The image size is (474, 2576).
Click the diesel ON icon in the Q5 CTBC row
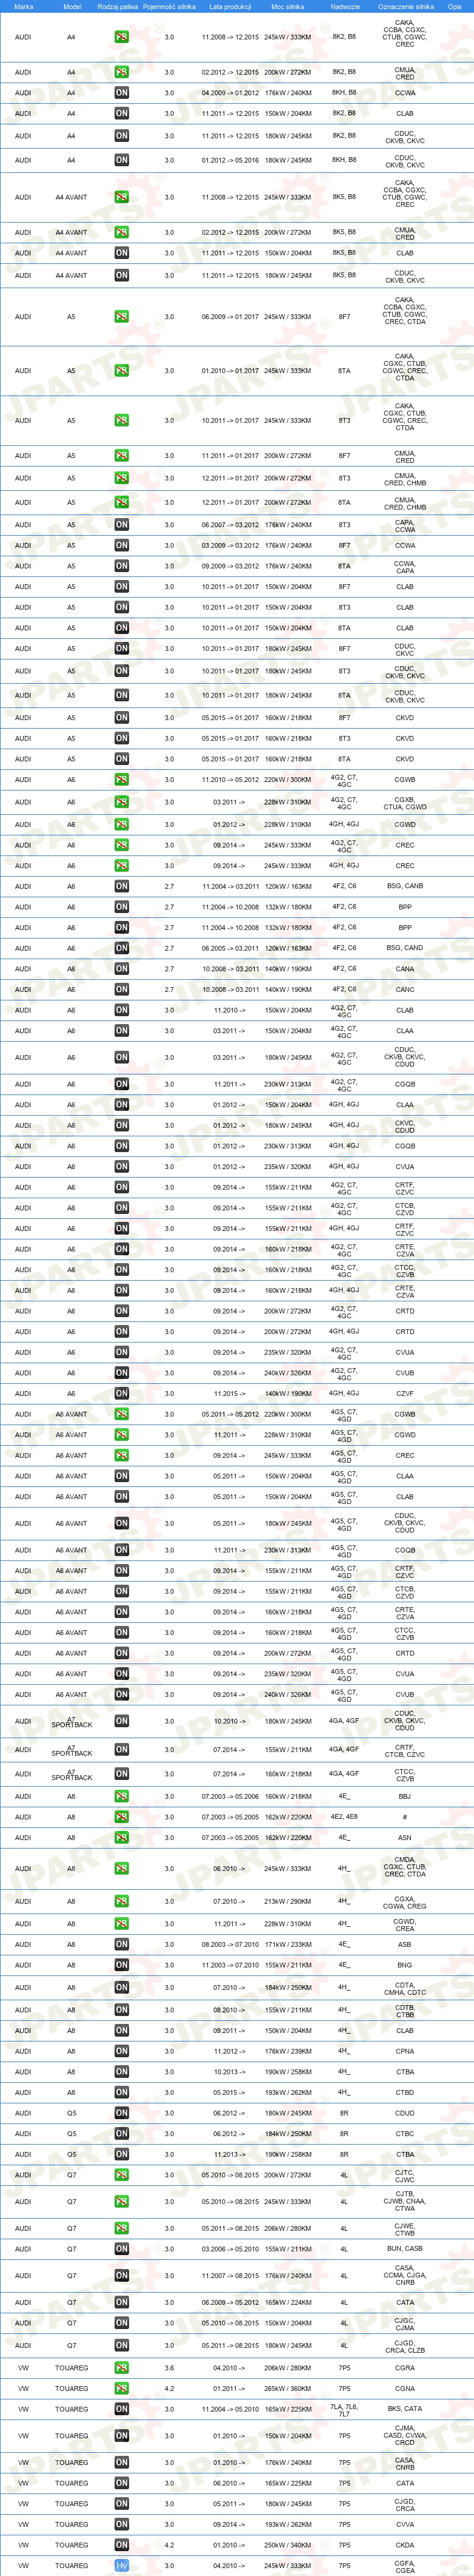[x=121, y=2134]
